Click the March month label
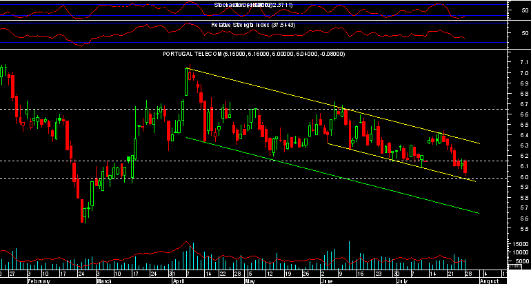This screenshot has height=284, width=531. coord(105,281)
